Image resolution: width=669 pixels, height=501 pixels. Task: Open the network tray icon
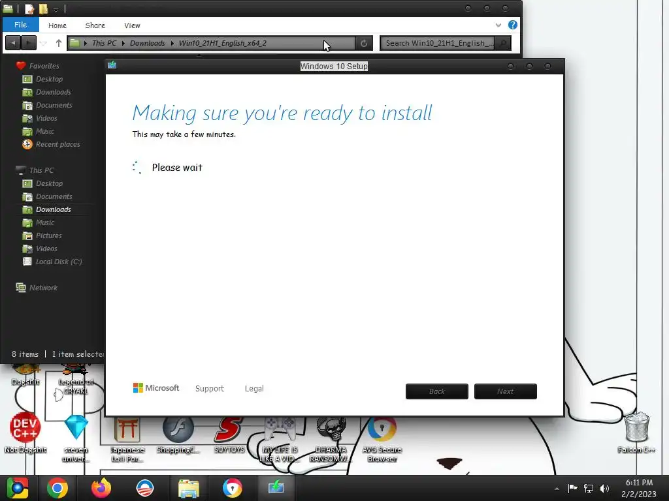(x=589, y=488)
